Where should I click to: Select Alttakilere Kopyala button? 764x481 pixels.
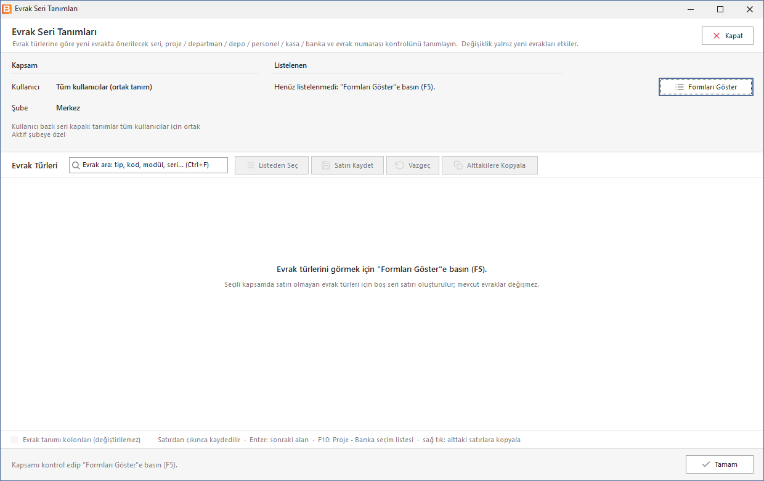point(490,165)
